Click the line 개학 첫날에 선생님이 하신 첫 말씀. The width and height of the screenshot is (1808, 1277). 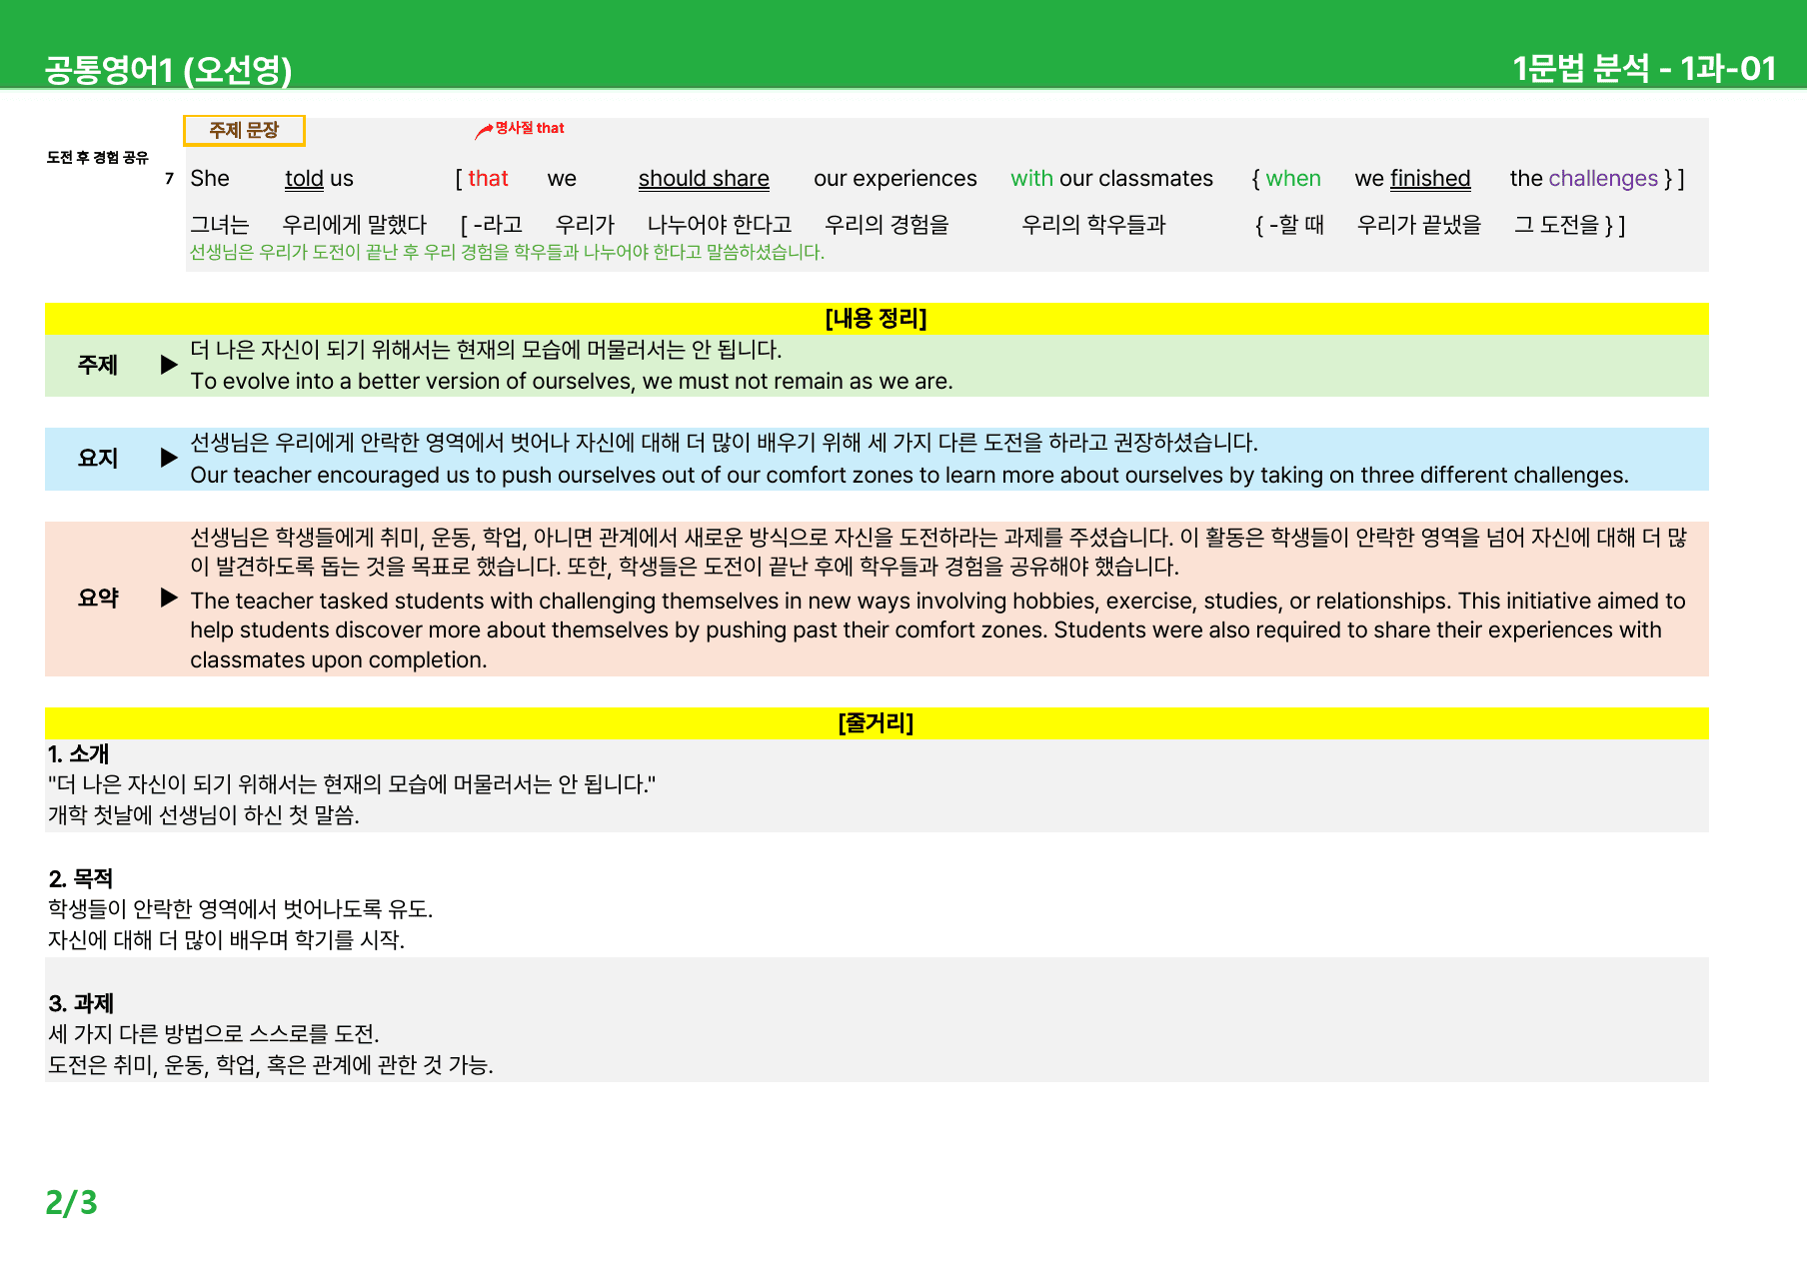tap(204, 815)
